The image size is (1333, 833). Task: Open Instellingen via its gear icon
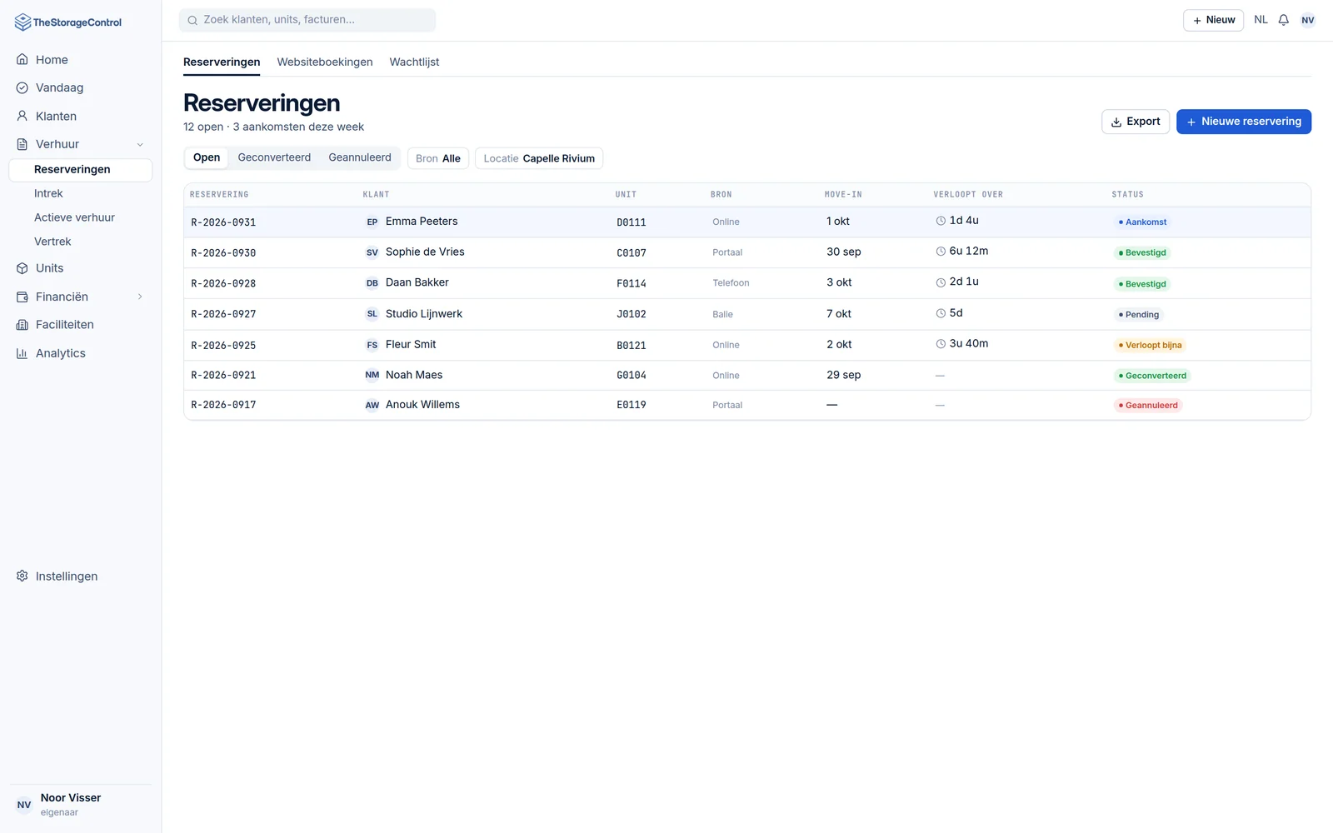pos(22,576)
